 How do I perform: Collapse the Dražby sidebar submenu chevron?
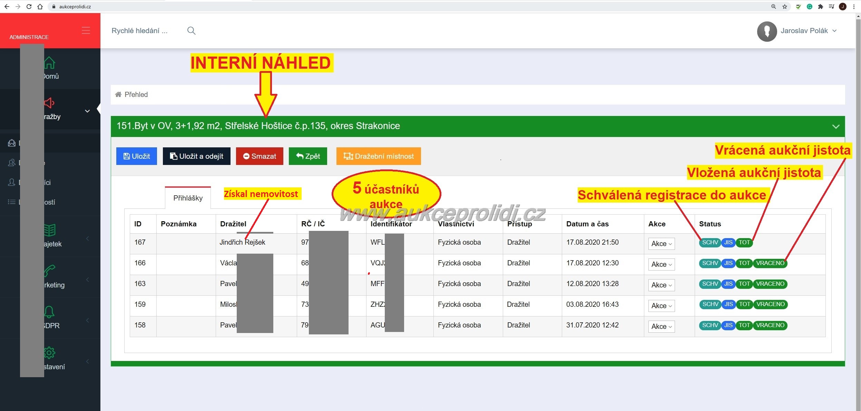tap(87, 111)
